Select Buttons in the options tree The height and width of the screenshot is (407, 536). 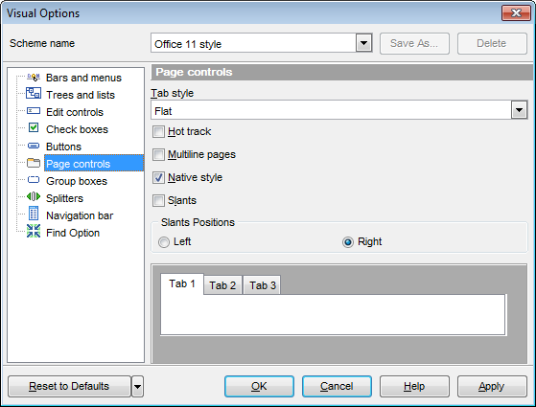[63, 147]
